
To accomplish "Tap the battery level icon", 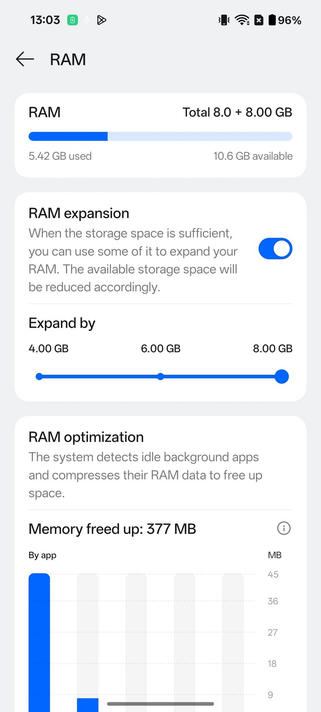I will tap(272, 20).
